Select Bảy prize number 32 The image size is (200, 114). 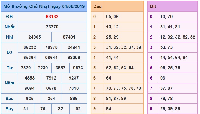[61, 109]
